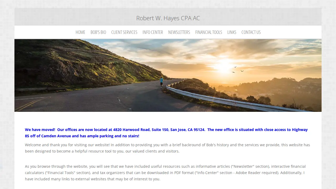This screenshot has height=189, width=336.
Task: Click the Robert W. Hayes CPA AC title
Action: pyautogui.click(x=168, y=18)
